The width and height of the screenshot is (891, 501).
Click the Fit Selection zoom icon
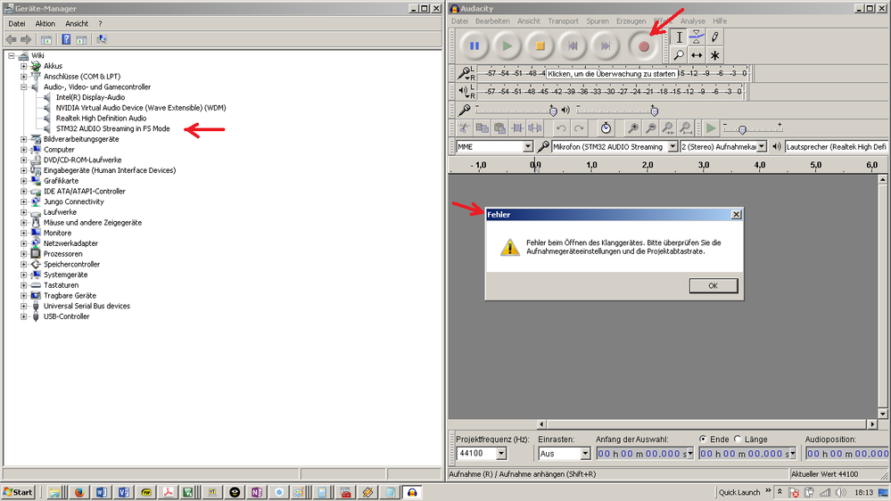pyautogui.click(x=668, y=128)
